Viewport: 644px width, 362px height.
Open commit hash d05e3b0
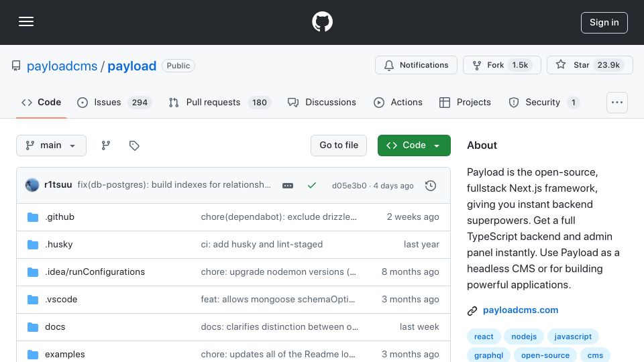[349, 186]
